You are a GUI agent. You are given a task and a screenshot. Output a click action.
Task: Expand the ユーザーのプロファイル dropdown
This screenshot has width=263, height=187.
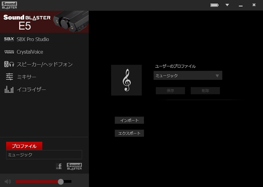tap(188, 76)
